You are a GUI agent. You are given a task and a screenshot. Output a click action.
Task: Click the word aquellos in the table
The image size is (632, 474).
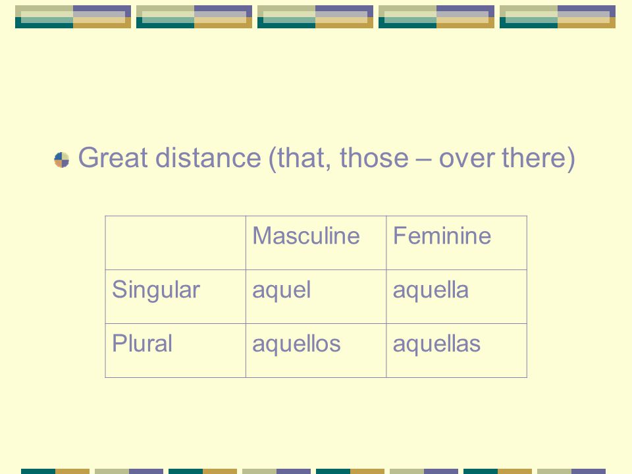click(296, 344)
